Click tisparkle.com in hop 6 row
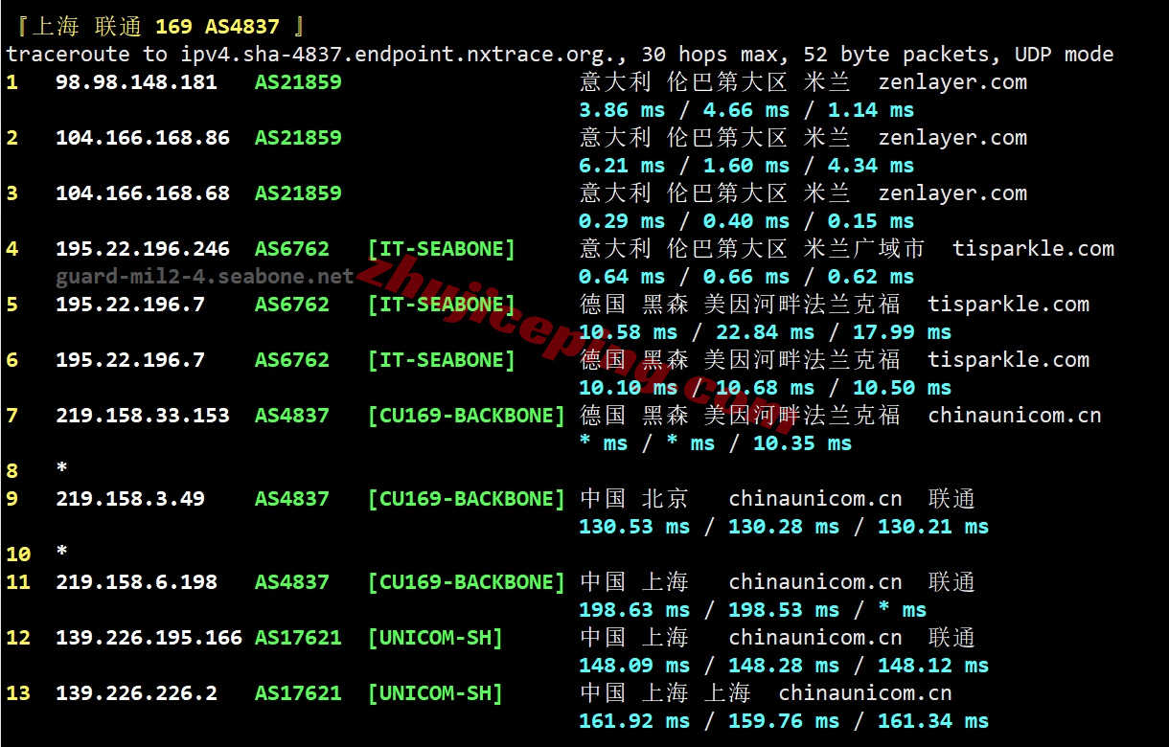 pos(1008,360)
